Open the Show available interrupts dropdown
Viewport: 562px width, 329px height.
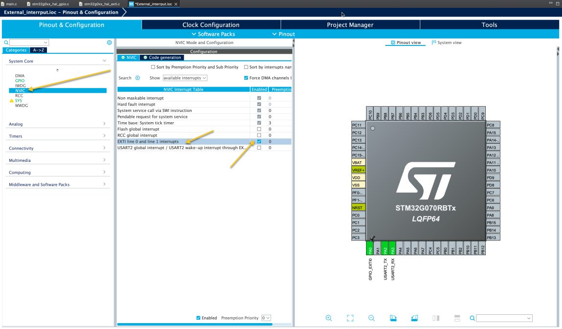coord(185,78)
